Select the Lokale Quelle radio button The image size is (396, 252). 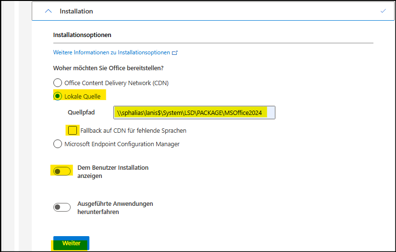click(58, 96)
